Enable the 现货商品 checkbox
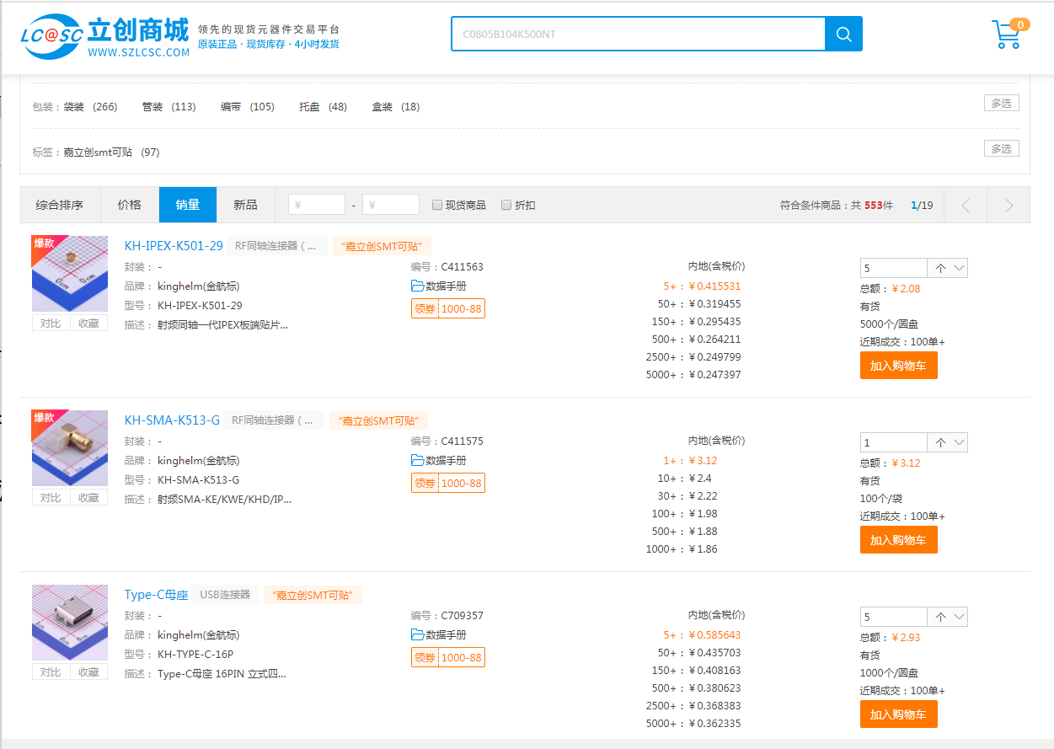 [437, 205]
